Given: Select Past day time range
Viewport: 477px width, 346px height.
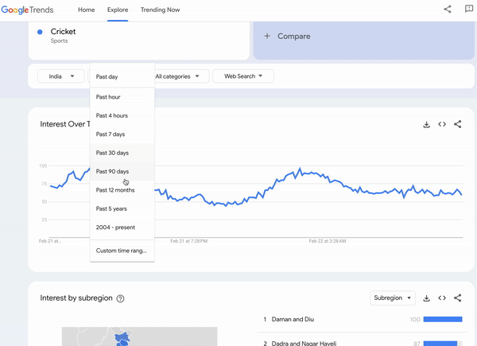Looking at the screenshot, I should pyautogui.click(x=122, y=76).
